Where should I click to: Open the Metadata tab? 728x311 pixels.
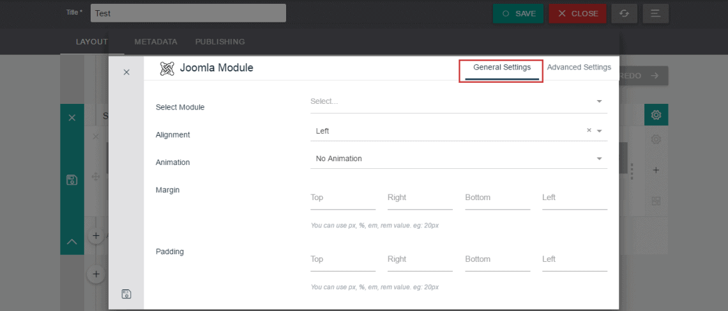[155, 42]
